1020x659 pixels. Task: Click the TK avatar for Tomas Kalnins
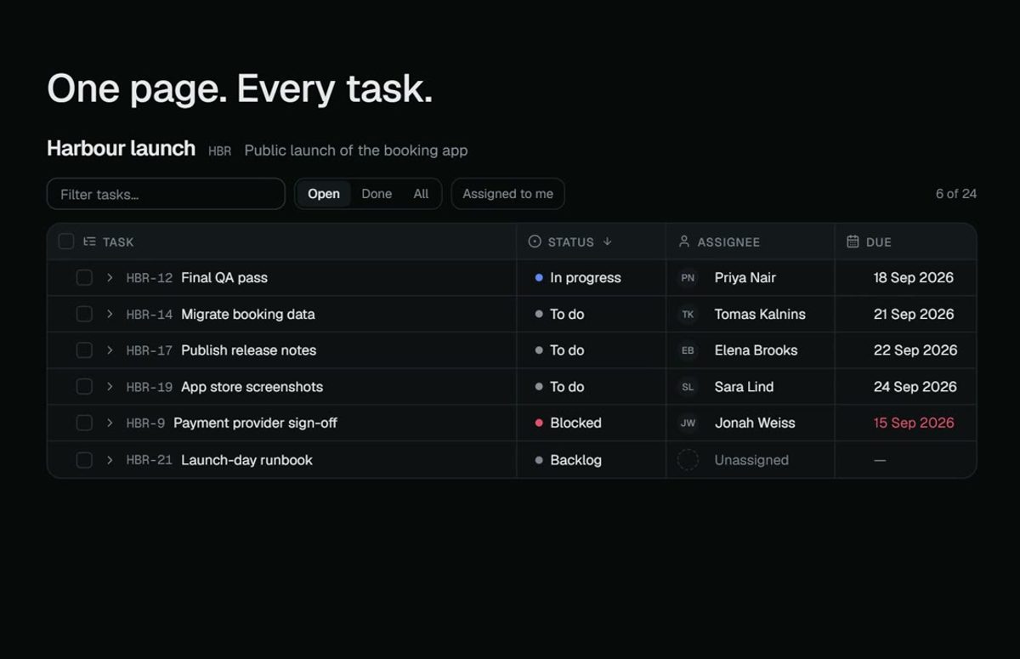688,315
